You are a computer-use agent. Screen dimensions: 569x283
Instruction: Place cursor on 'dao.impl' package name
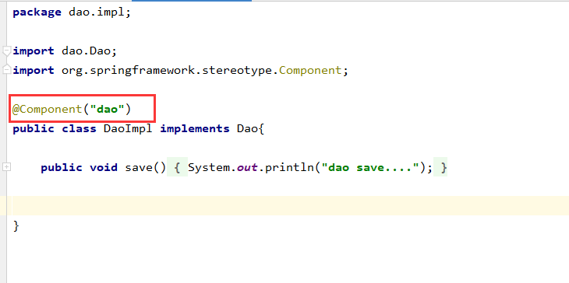click(x=96, y=12)
